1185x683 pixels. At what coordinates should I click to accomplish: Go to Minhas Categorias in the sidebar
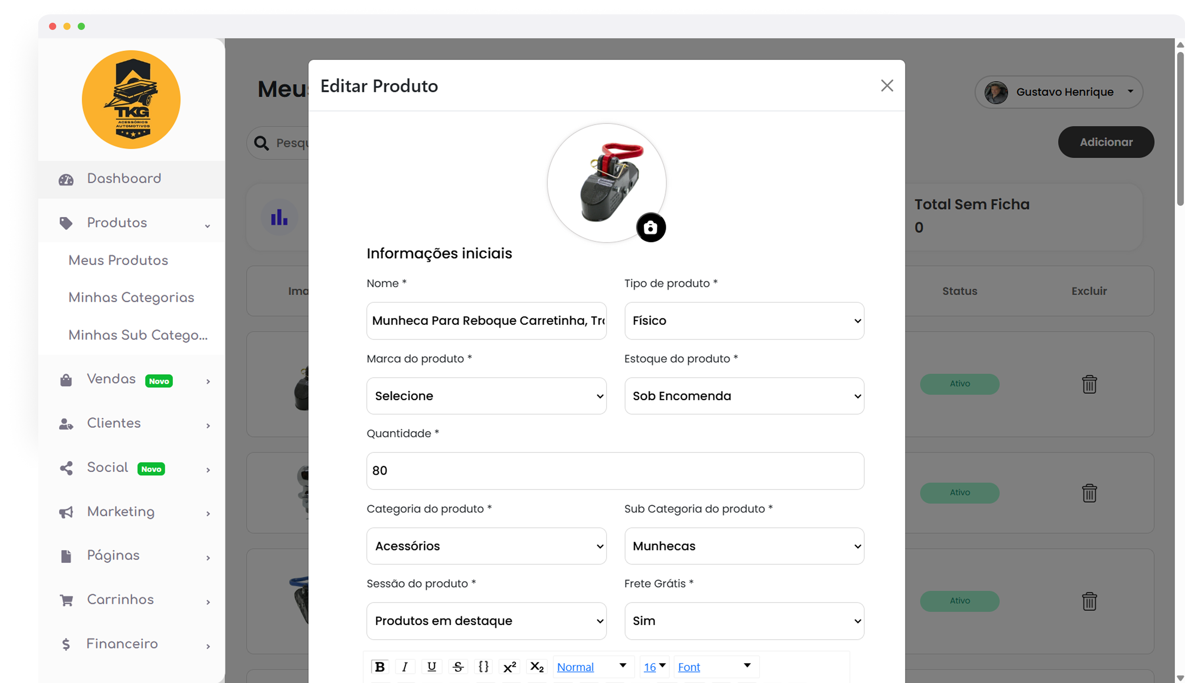(x=131, y=297)
